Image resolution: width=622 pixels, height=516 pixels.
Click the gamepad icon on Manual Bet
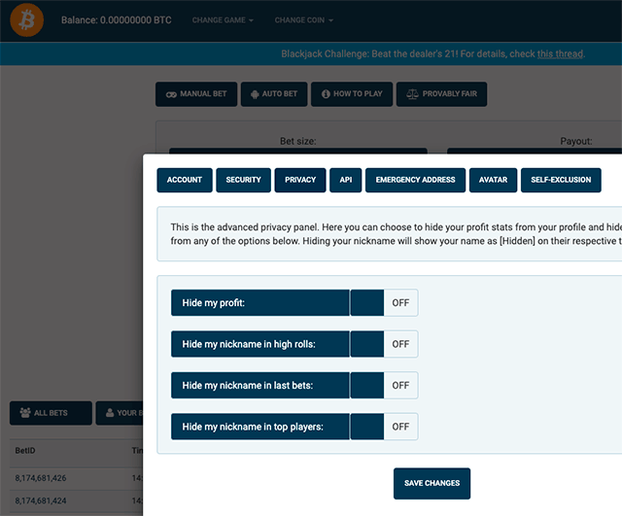tap(171, 94)
